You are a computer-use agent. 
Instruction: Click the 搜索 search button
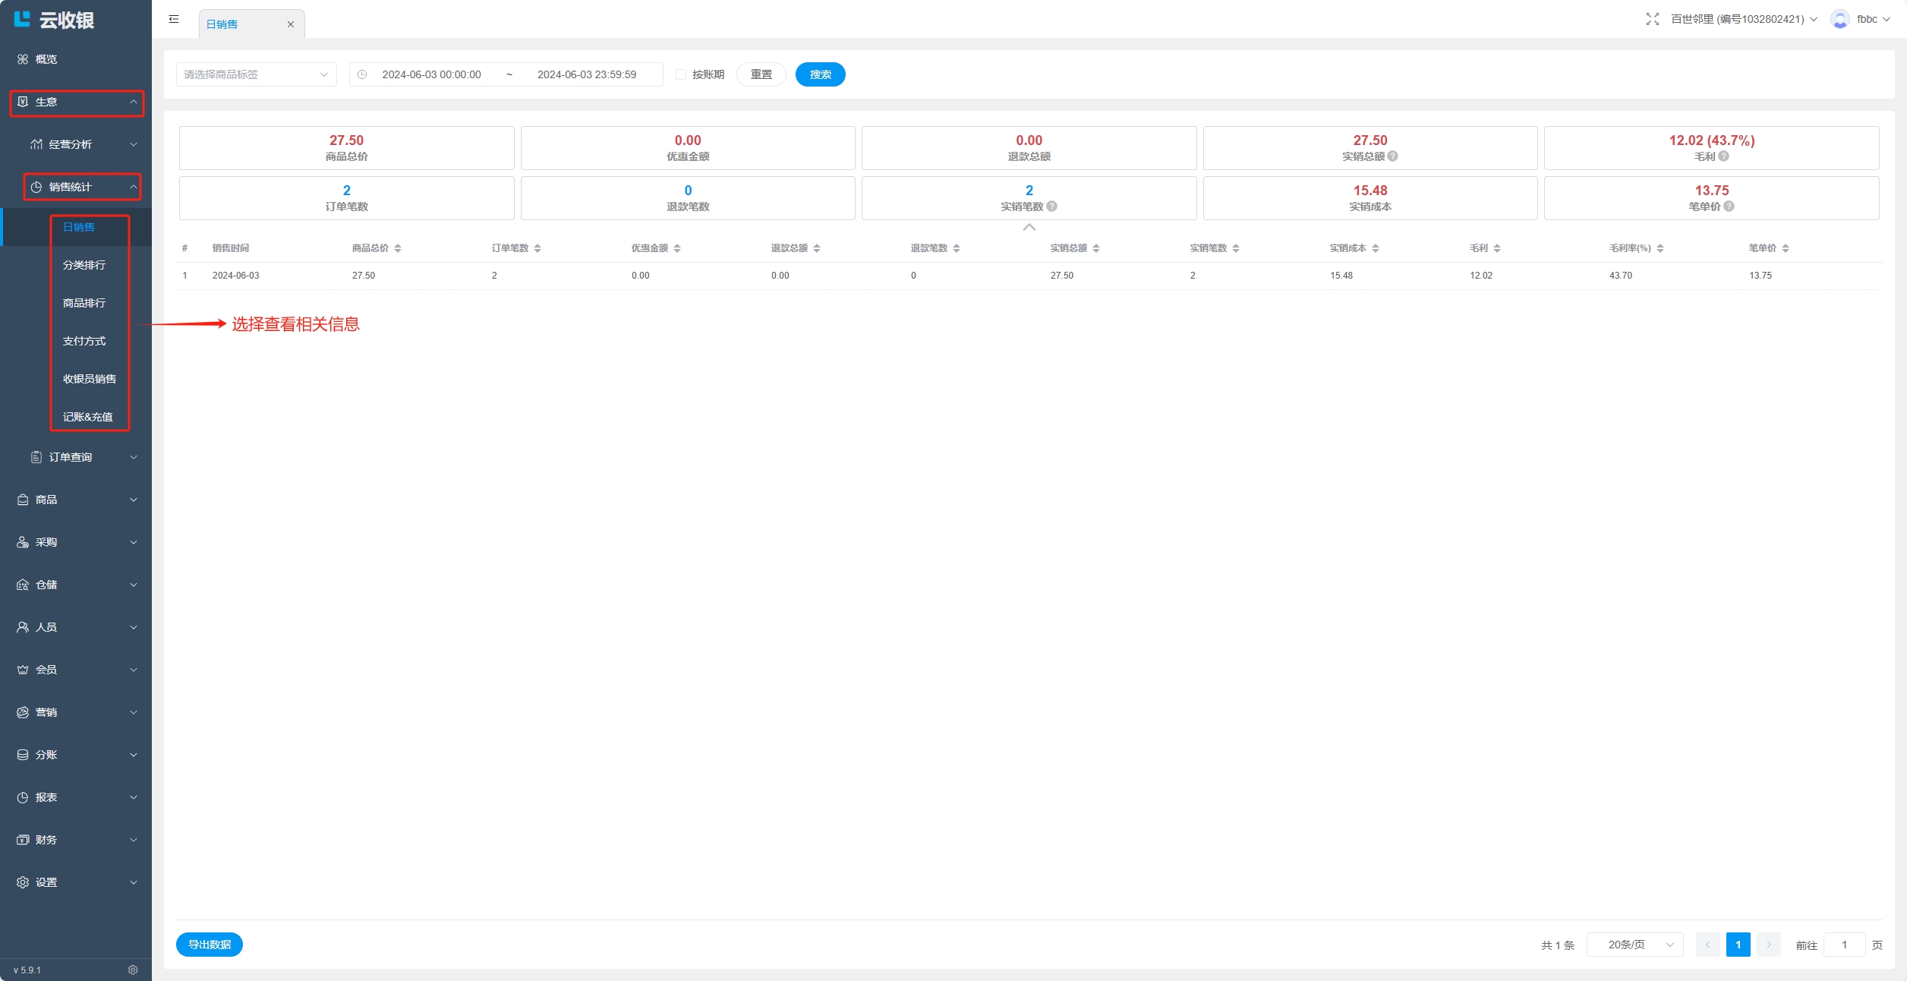click(820, 74)
